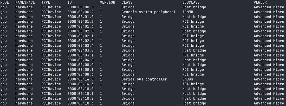
Task: Click the IOMMU subclass entry
Action: (x=188, y=12)
